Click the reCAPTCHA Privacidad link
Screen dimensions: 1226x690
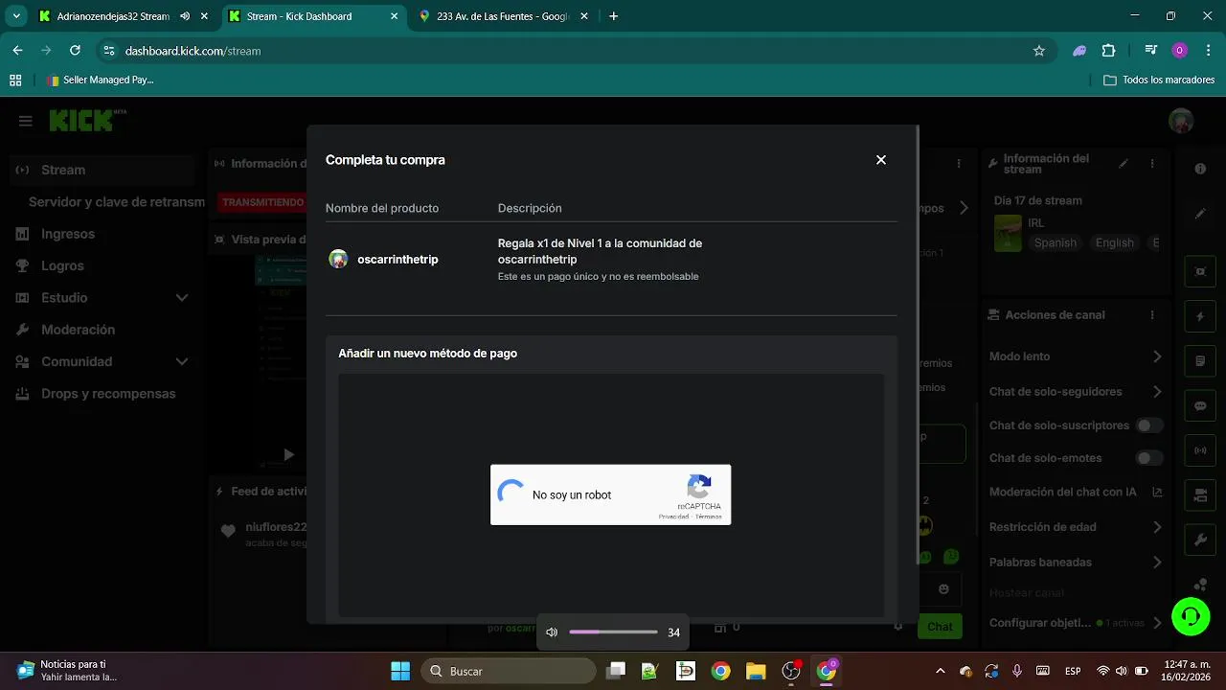[673, 517]
